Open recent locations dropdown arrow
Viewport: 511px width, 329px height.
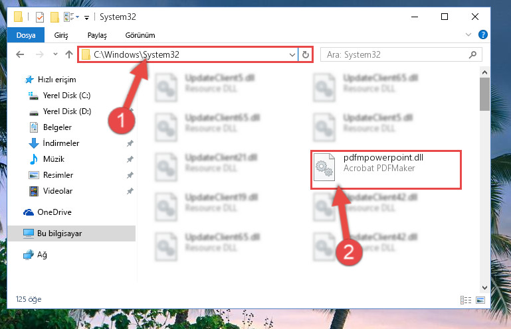(55, 54)
